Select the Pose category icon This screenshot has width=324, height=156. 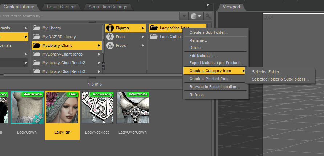click(110, 37)
